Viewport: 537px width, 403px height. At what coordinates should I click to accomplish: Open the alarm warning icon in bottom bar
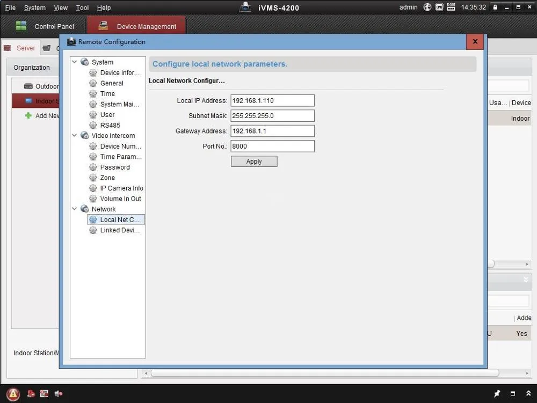point(13,394)
